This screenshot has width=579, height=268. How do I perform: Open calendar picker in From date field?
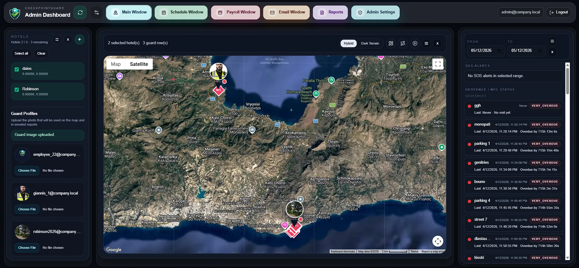click(x=499, y=51)
